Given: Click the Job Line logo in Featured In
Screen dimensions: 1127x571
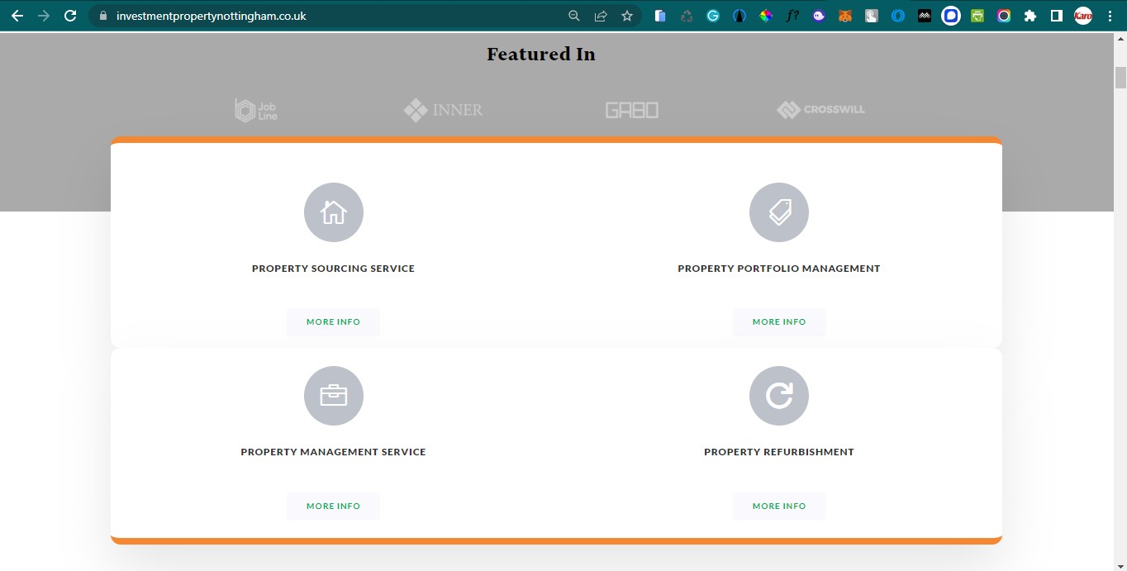Looking at the screenshot, I should [256, 109].
